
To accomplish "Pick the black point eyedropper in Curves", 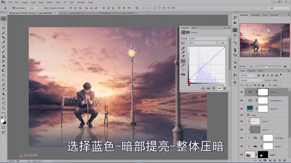I will coord(183,48).
